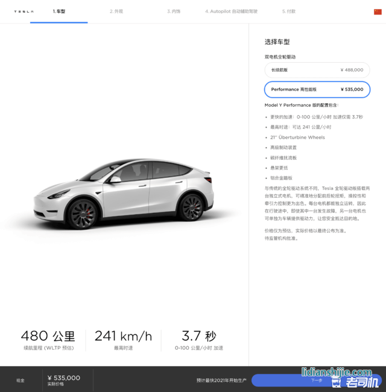Click the white Model Y car image

pos(124,194)
